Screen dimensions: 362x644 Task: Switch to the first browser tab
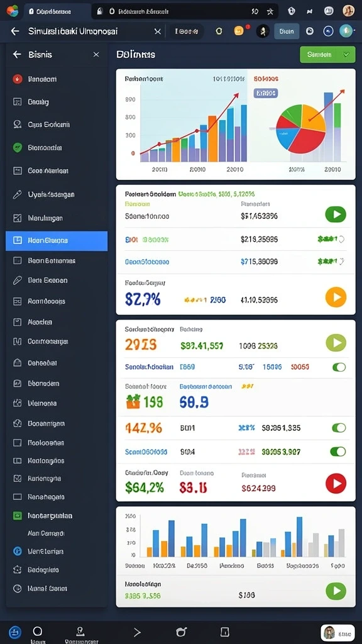coord(57,11)
